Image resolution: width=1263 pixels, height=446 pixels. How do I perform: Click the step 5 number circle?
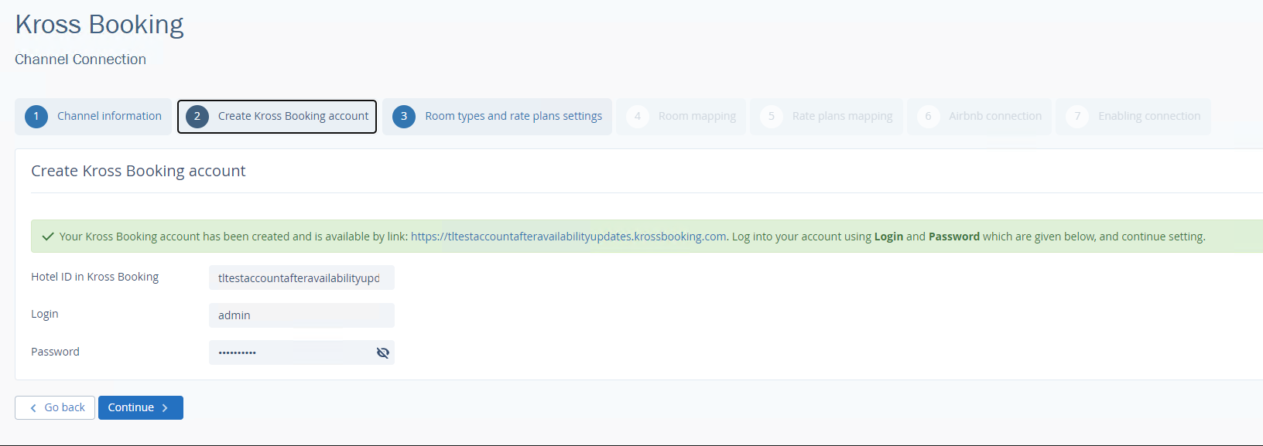click(x=772, y=117)
